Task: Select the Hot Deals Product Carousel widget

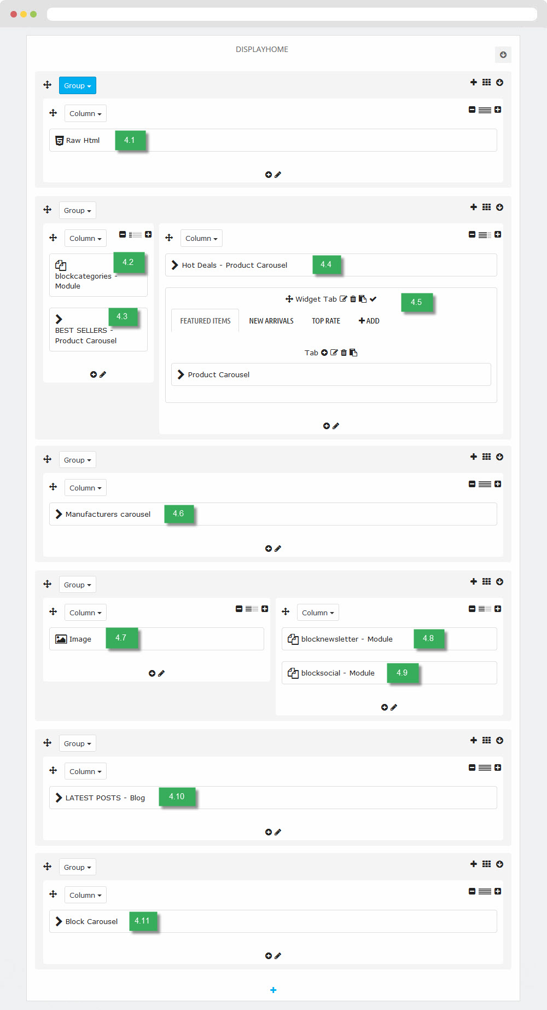Action: (234, 265)
